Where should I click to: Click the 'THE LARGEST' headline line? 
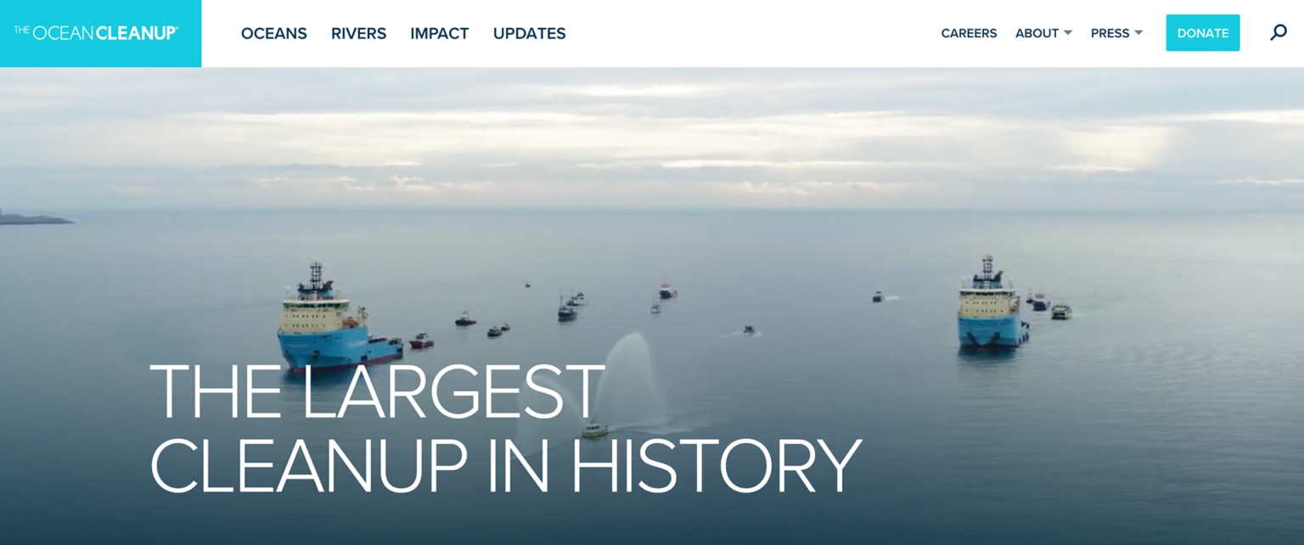pos(377,392)
